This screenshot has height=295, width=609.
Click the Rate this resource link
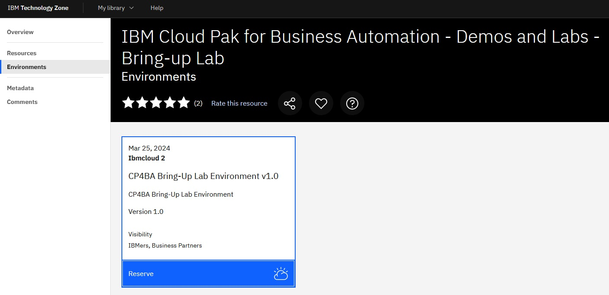click(x=239, y=104)
